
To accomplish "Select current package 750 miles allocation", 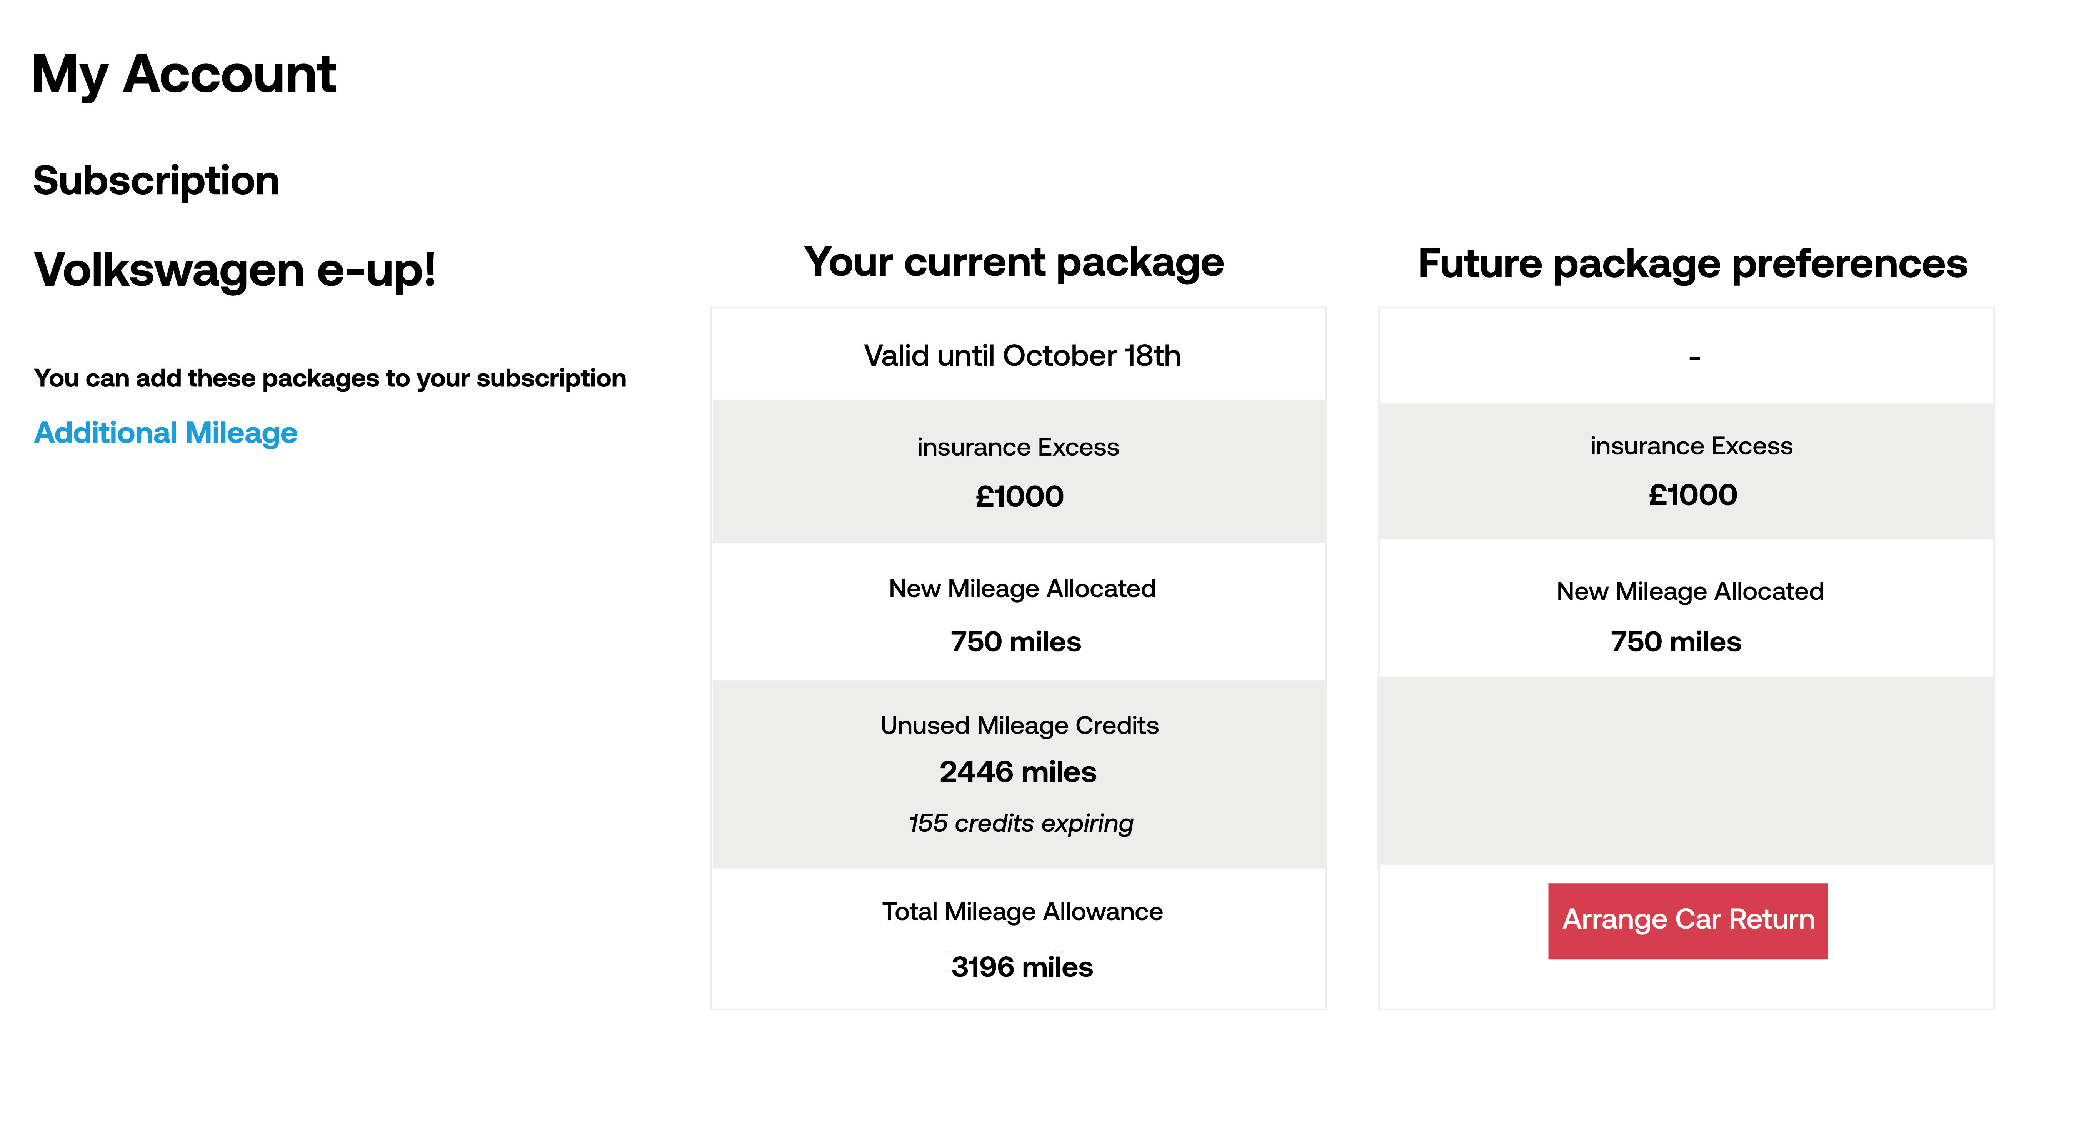I will (x=1016, y=641).
